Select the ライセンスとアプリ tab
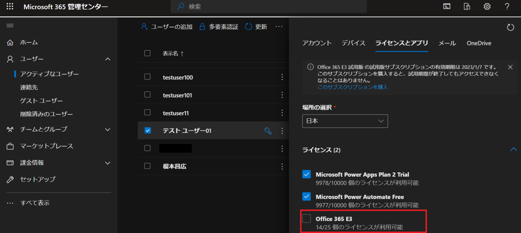 click(x=402, y=43)
